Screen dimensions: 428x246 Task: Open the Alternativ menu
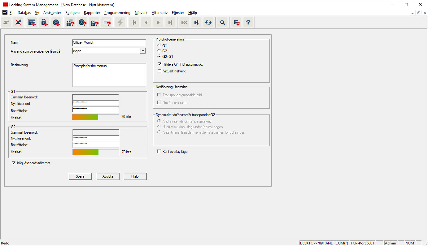[159, 13]
